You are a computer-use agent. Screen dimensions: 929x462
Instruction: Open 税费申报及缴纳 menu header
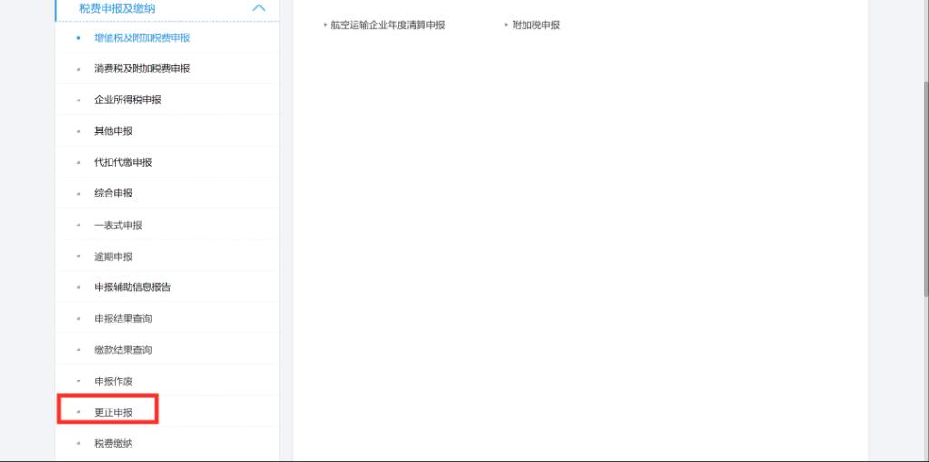point(117,8)
